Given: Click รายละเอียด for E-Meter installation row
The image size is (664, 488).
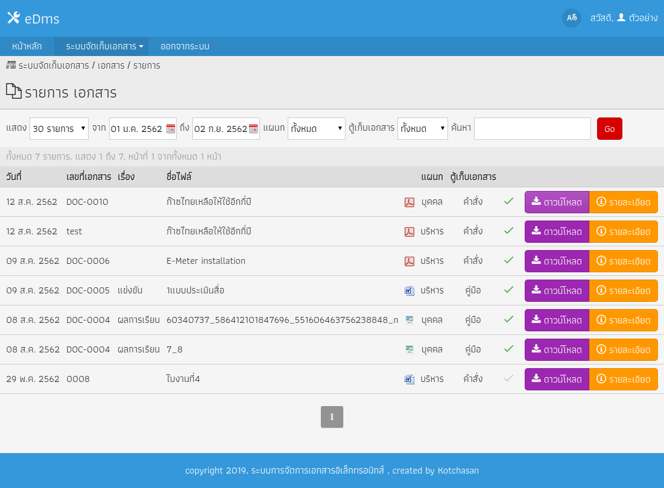Looking at the screenshot, I should [624, 261].
